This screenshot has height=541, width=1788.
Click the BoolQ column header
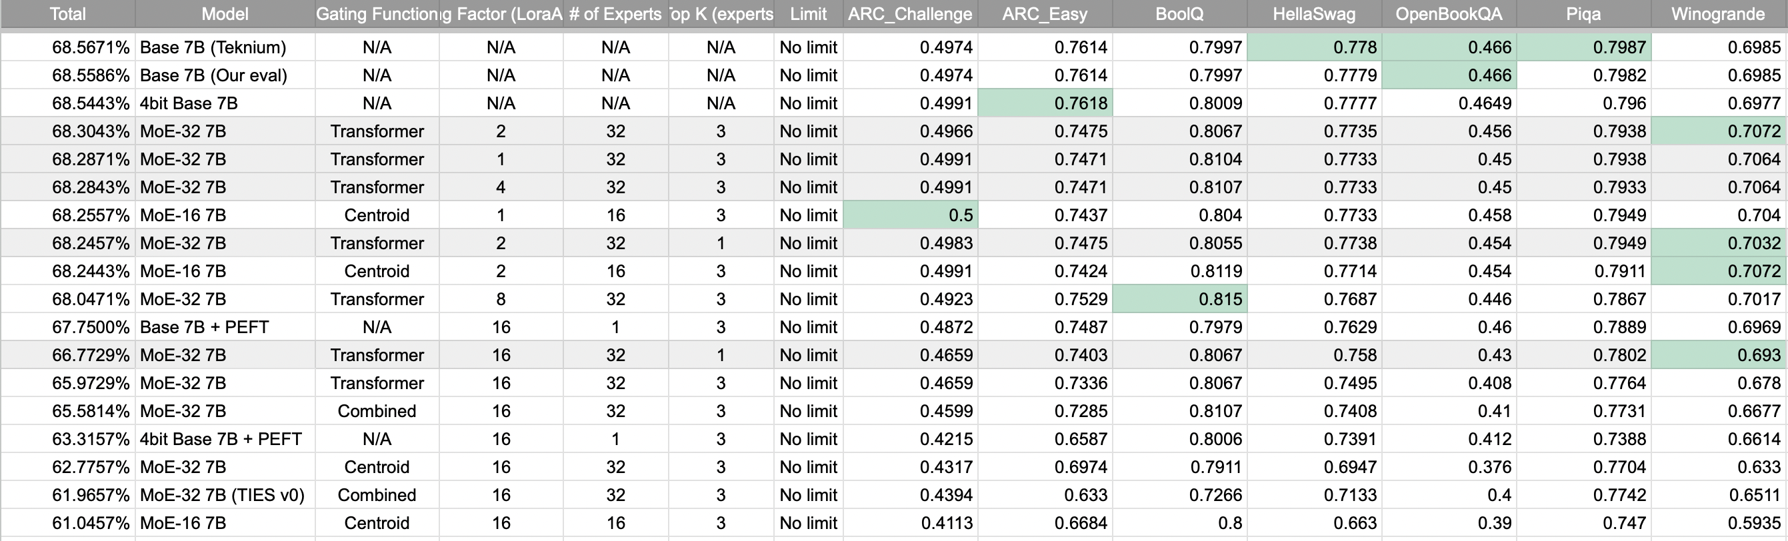1179,14
